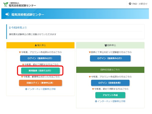Screen dimensions: 152x114
Task: Click the lightbulb icon next to 令和3年度より
Action: point(10,27)
